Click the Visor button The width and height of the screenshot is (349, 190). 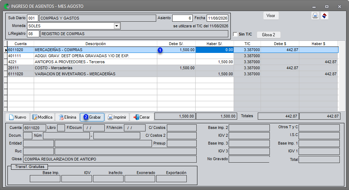pos(271,16)
